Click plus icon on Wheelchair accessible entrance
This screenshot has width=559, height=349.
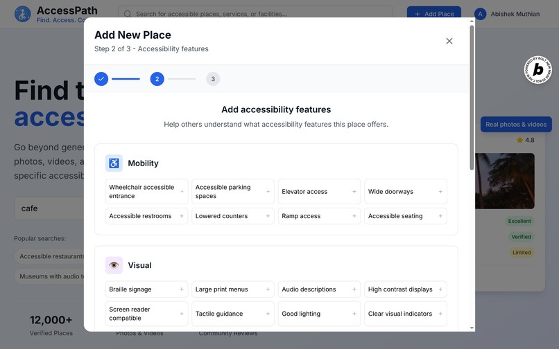coord(182,192)
